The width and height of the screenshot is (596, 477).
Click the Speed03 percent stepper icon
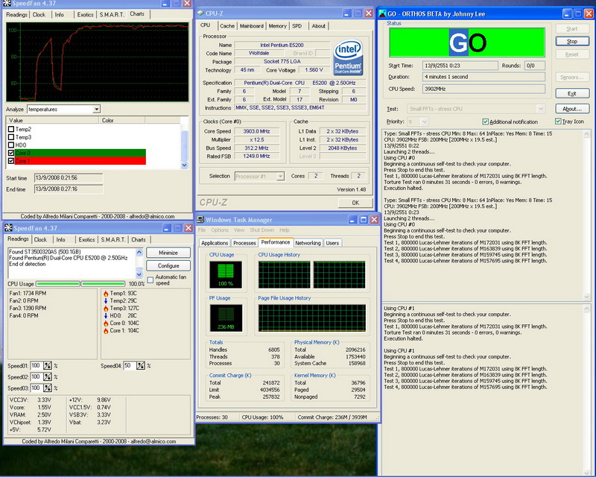46,388
